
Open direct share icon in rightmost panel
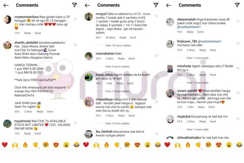pos(237,5)
